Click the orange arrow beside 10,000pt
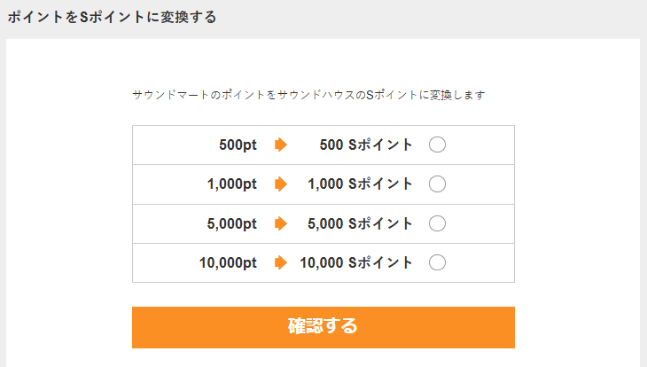Viewport: 647px width, 367px height. [x=281, y=262]
